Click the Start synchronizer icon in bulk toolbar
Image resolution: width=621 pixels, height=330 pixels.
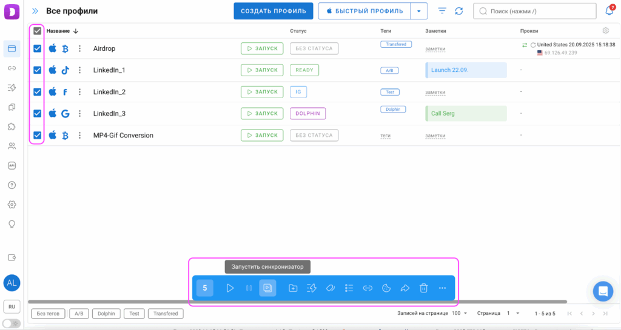coord(267,288)
